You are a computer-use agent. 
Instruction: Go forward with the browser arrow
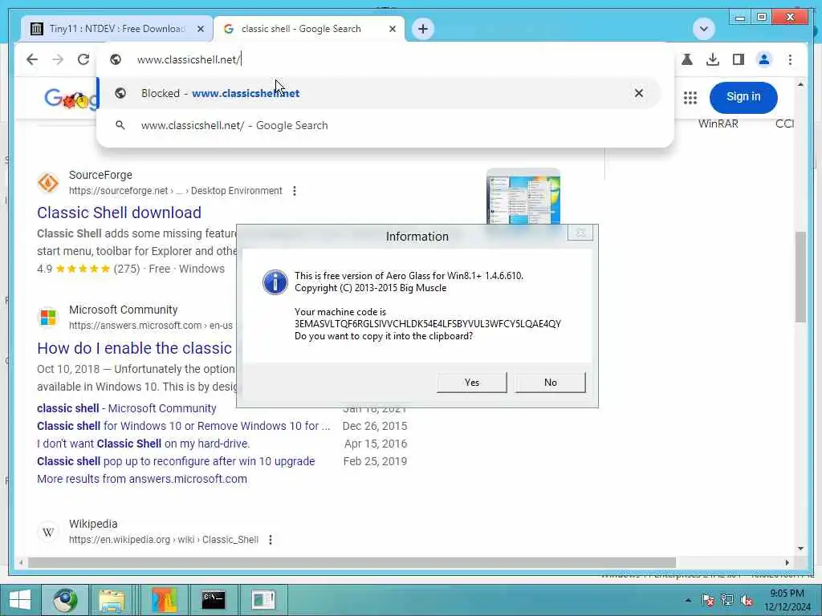point(58,59)
